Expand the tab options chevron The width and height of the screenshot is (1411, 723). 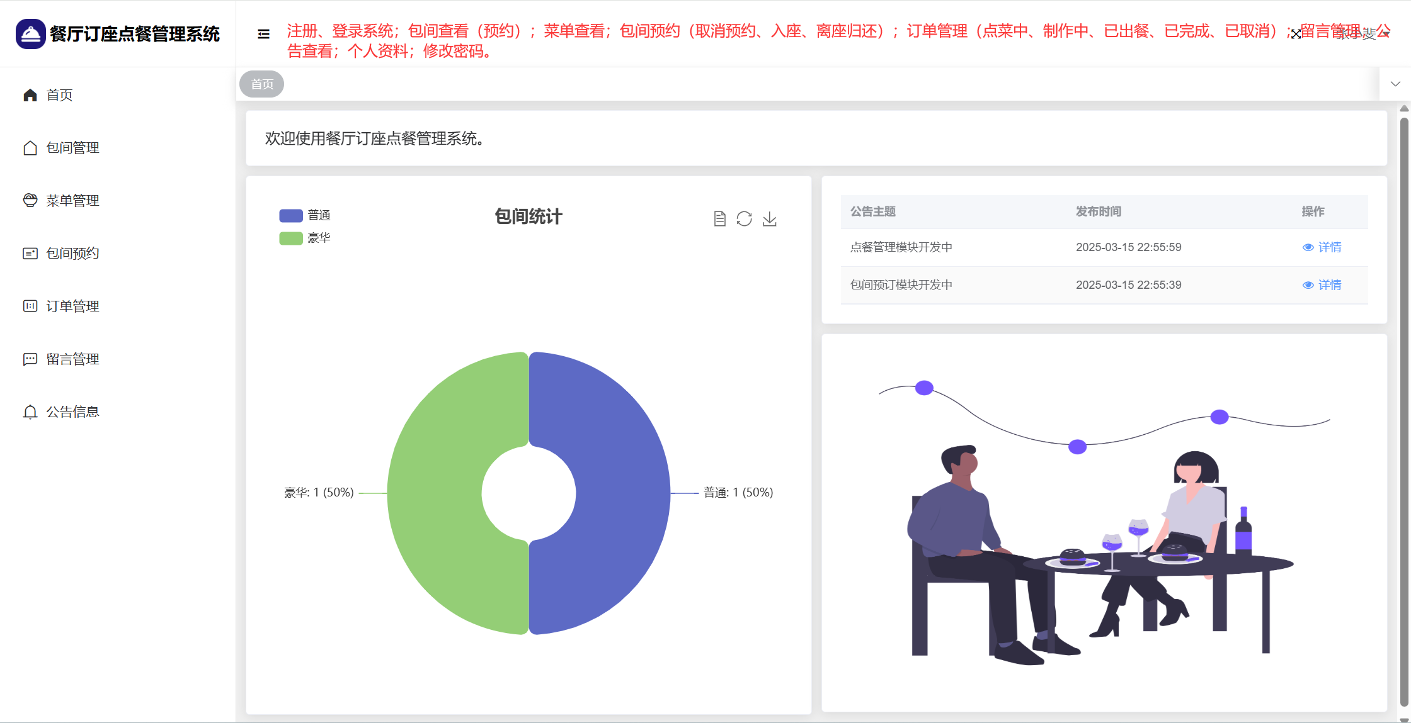pos(1395,84)
